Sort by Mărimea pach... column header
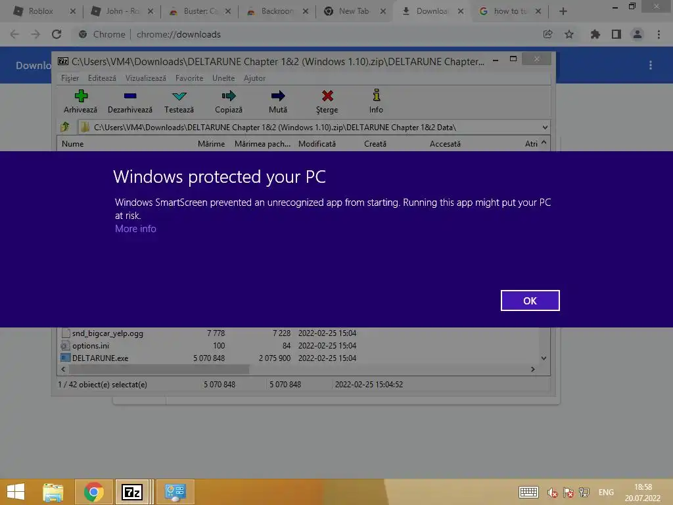The image size is (673, 505). point(262,144)
